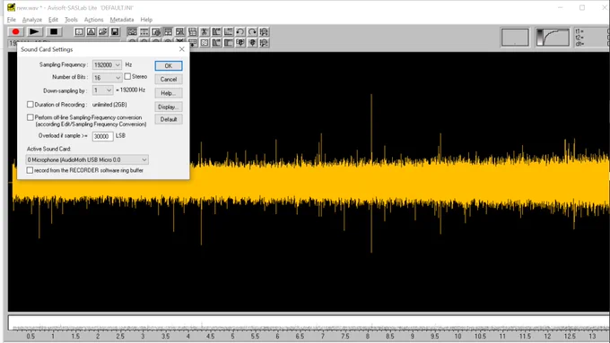Open the Actions menu
Screen dimensions: 610x343
point(94,20)
